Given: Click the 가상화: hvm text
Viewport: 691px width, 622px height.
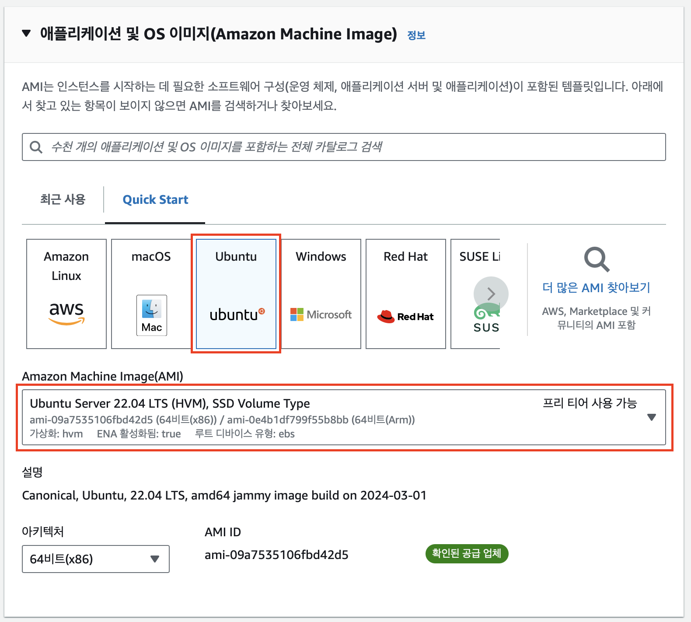Looking at the screenshot, I should point(56,434).
